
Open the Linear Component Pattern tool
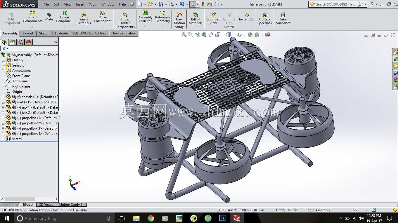coord(65,17)
